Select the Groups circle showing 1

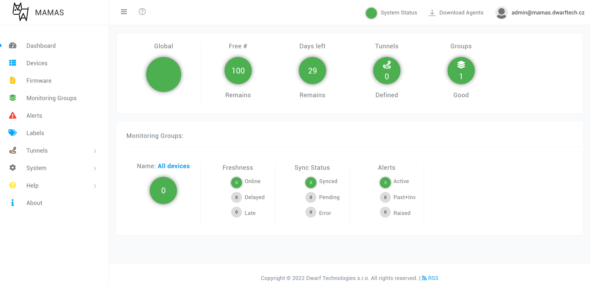coord(461,71)
